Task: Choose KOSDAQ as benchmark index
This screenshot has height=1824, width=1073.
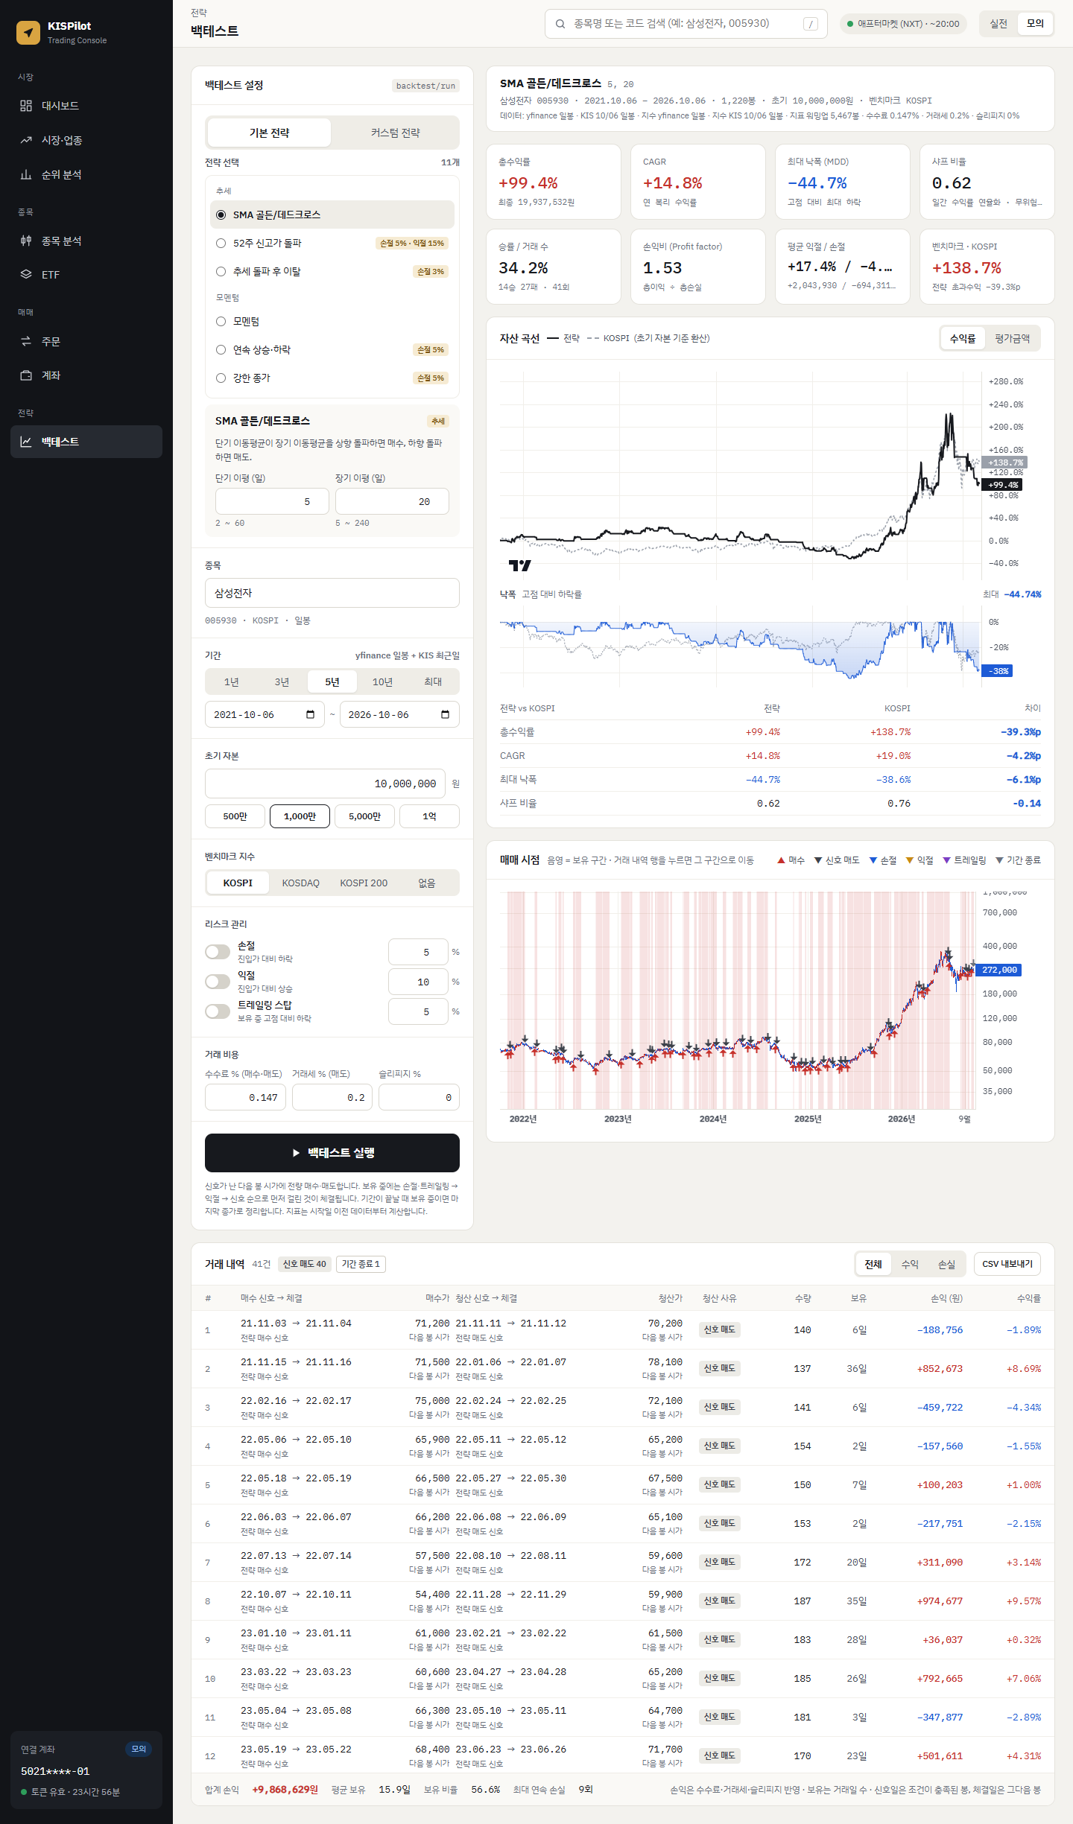Action: 300,883
